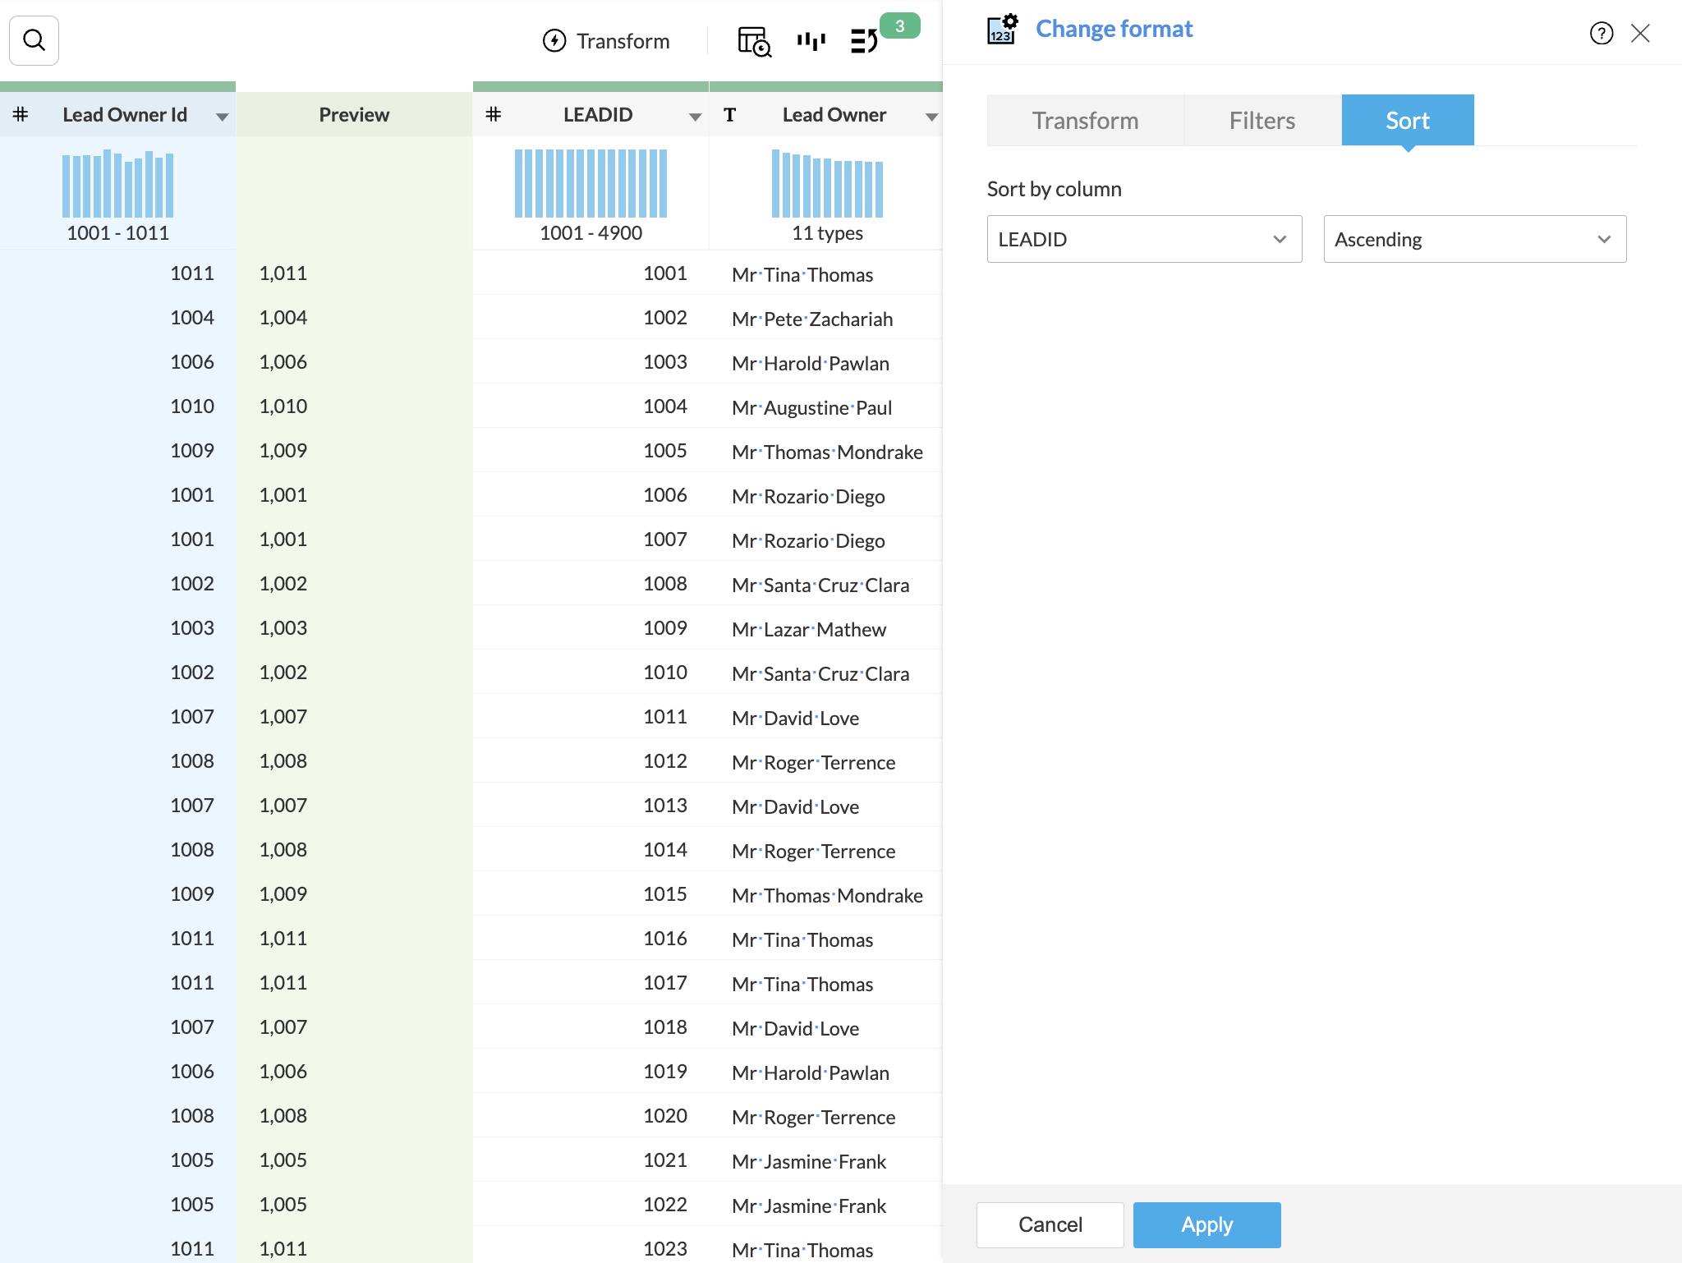Expand the LEADID column header arrow
Image resolution: width=1682 pixels, height=1263 pixels.
[x=695, y=117]
